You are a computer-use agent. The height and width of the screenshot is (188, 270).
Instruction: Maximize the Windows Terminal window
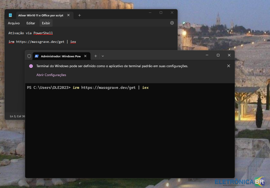(x=218, y=55)
